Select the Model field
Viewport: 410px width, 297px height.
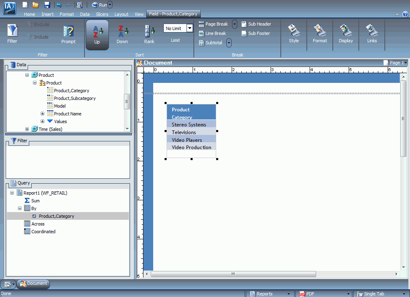click(x=60, y=106)
